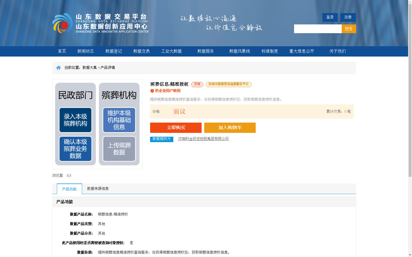The image size is (412, 257).
Task: Open the 济南财金投资控股集团有限公司 link
Action: [203, 139]
